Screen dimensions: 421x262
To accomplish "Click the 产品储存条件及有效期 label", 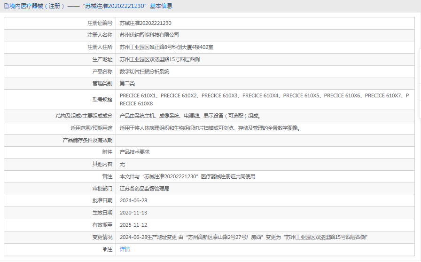I will pyautogui.click(x=87, y=140).
